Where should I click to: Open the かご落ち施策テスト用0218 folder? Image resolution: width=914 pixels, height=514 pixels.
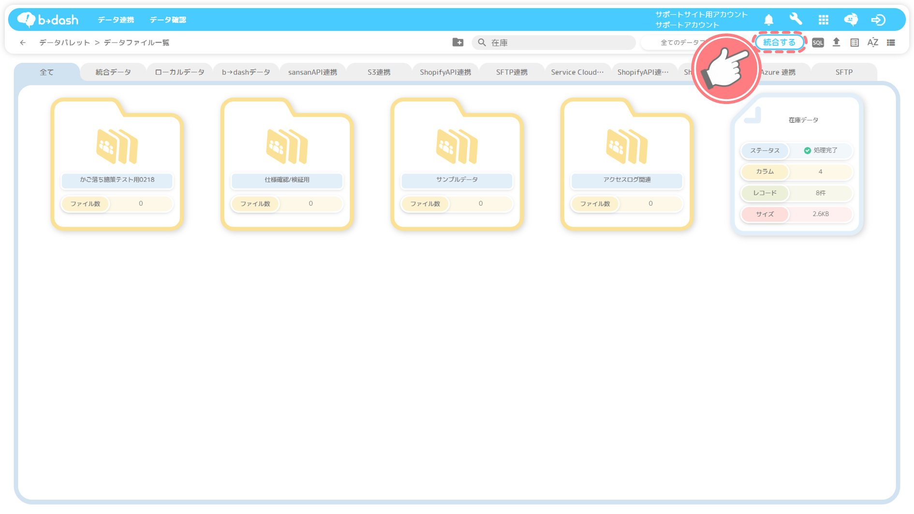click(117, 164)
